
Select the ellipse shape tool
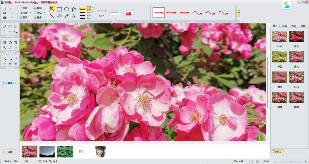point(66,10)
